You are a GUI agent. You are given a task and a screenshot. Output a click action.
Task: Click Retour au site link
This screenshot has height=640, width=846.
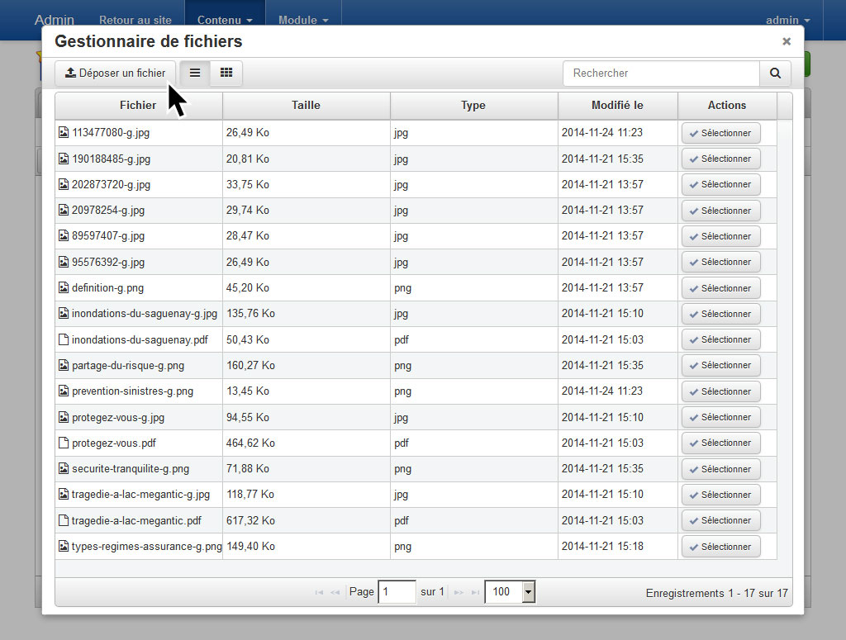point(135,20)
